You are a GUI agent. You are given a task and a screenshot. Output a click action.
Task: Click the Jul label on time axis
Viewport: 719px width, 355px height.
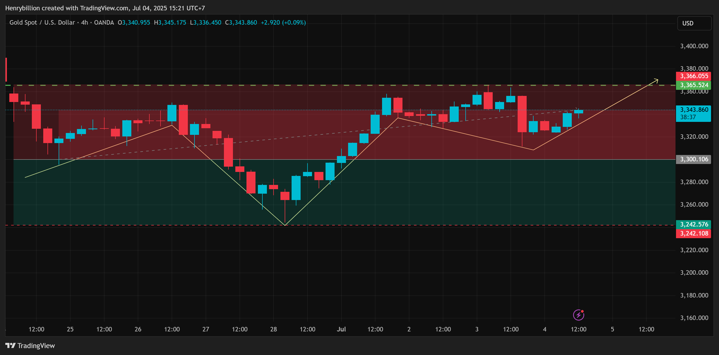point(341,329)
